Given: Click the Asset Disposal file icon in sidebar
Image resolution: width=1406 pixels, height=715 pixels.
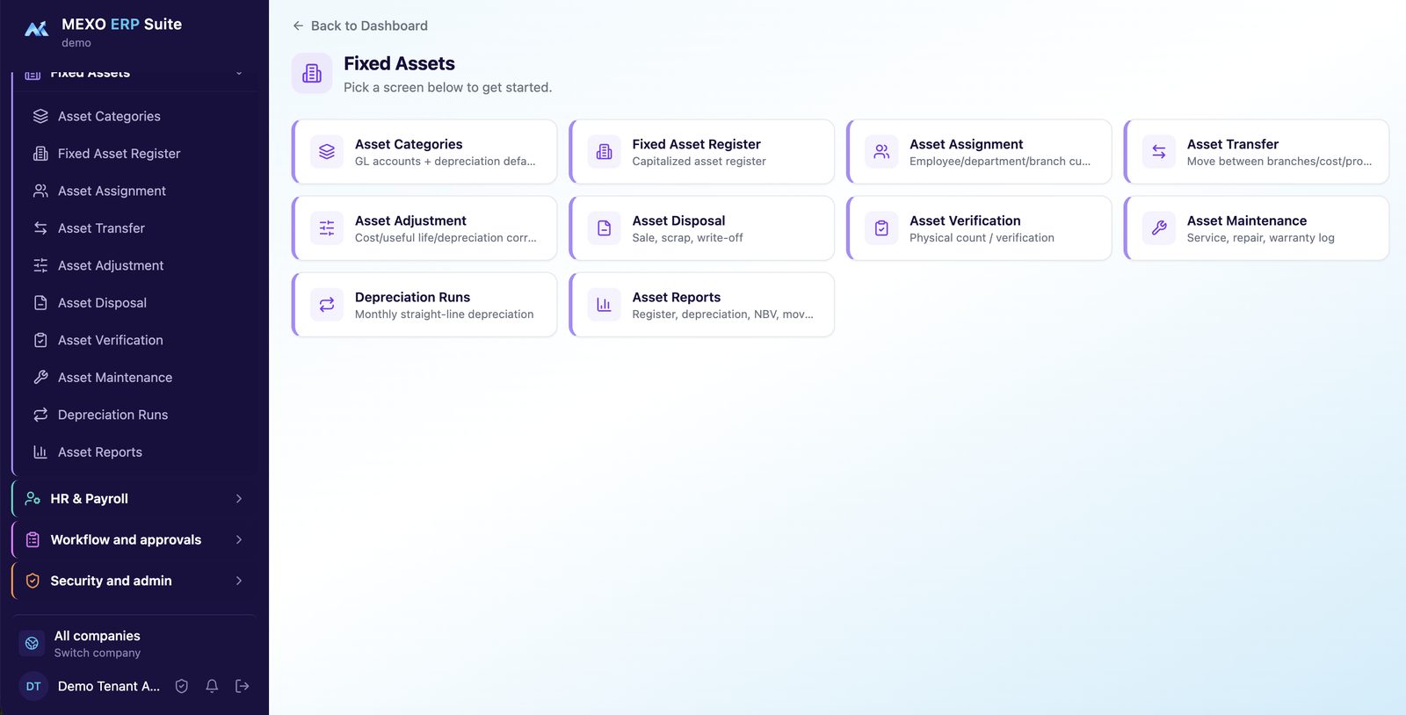Looking at the screenshot, I should tap(40, 303).
